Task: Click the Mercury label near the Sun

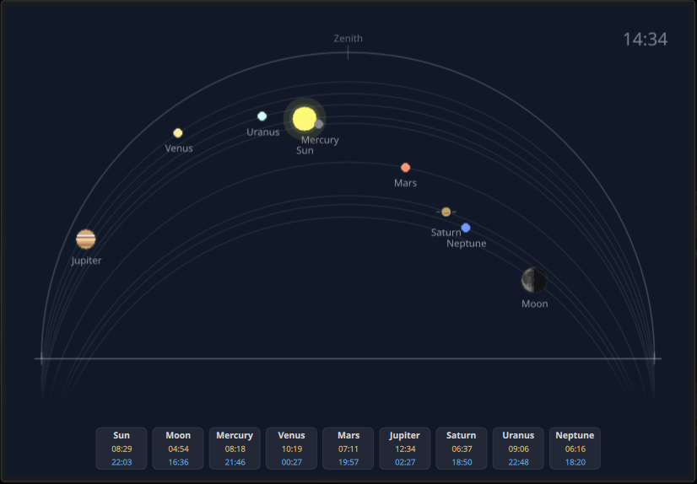Action: coord(320,140)
